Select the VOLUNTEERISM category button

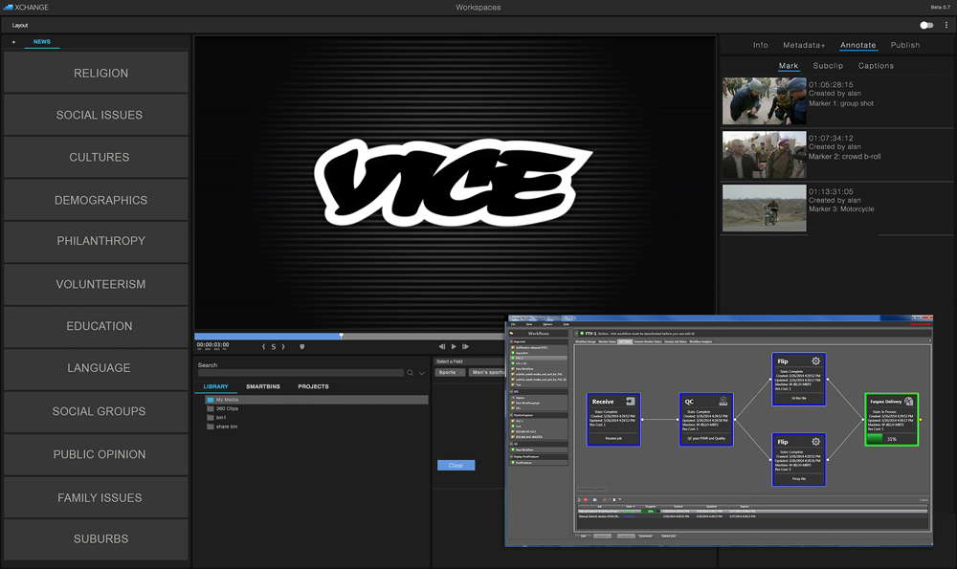tap(97, 284)
